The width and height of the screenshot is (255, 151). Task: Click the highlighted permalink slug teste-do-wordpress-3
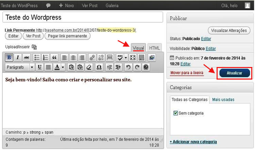point(116,30)
